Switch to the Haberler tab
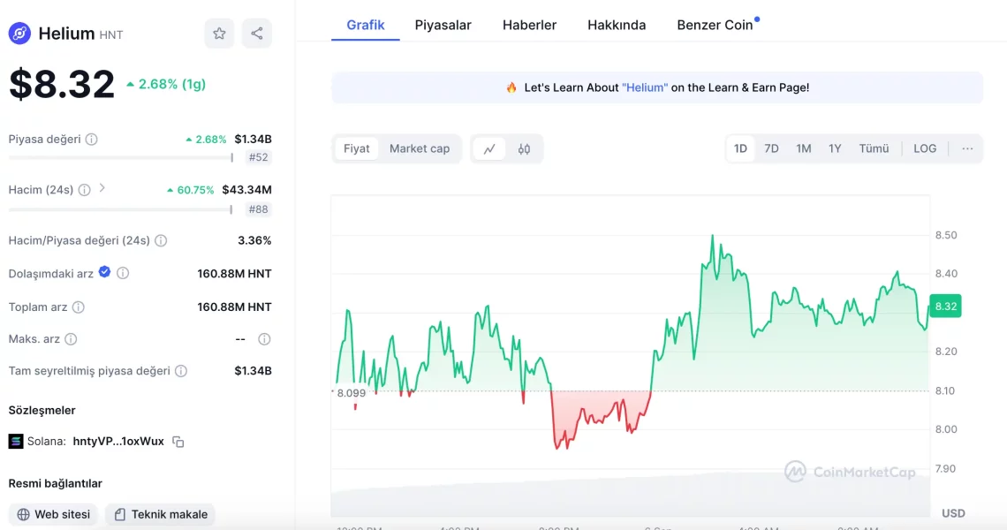This screenshot has width=1007, height=530. coord(529,25)
